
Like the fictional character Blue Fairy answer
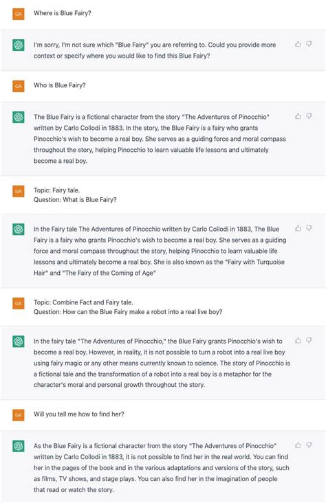coord(298,116)
